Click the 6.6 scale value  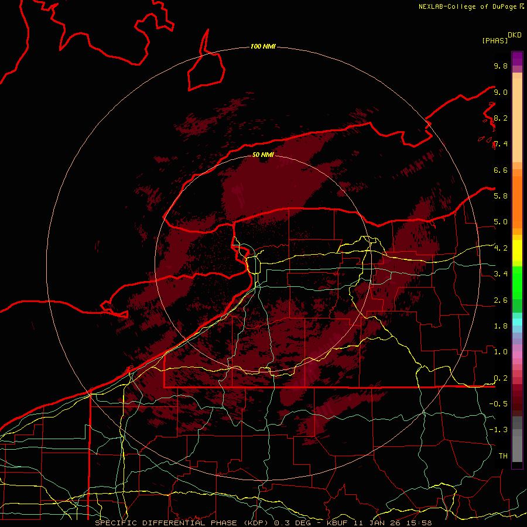[501, 170]
